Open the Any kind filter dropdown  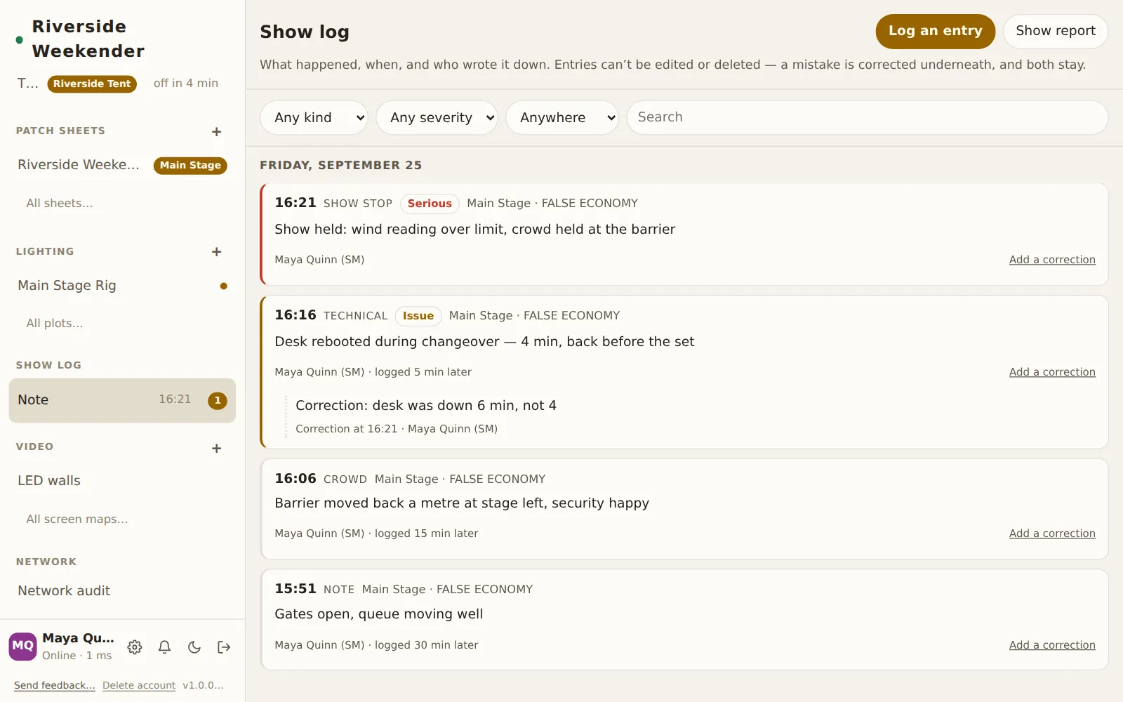314,118
